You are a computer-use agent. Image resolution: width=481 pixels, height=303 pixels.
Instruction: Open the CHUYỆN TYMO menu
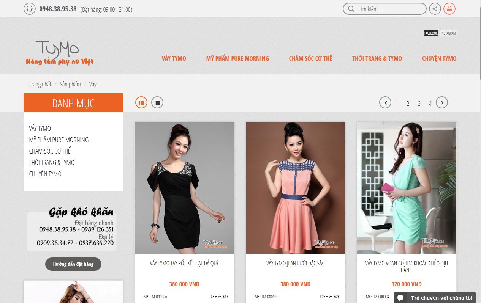pos(439,58)
